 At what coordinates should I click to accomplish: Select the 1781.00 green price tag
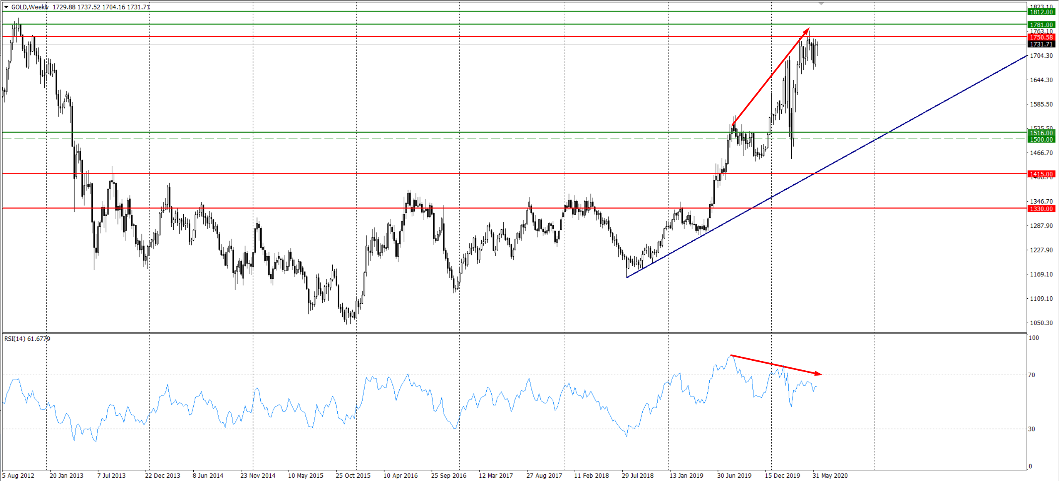pos(1041,25)
